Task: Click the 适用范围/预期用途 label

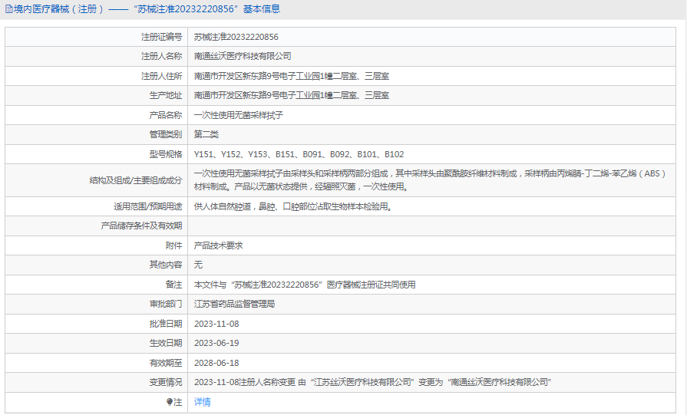Action: click(148, 206)
